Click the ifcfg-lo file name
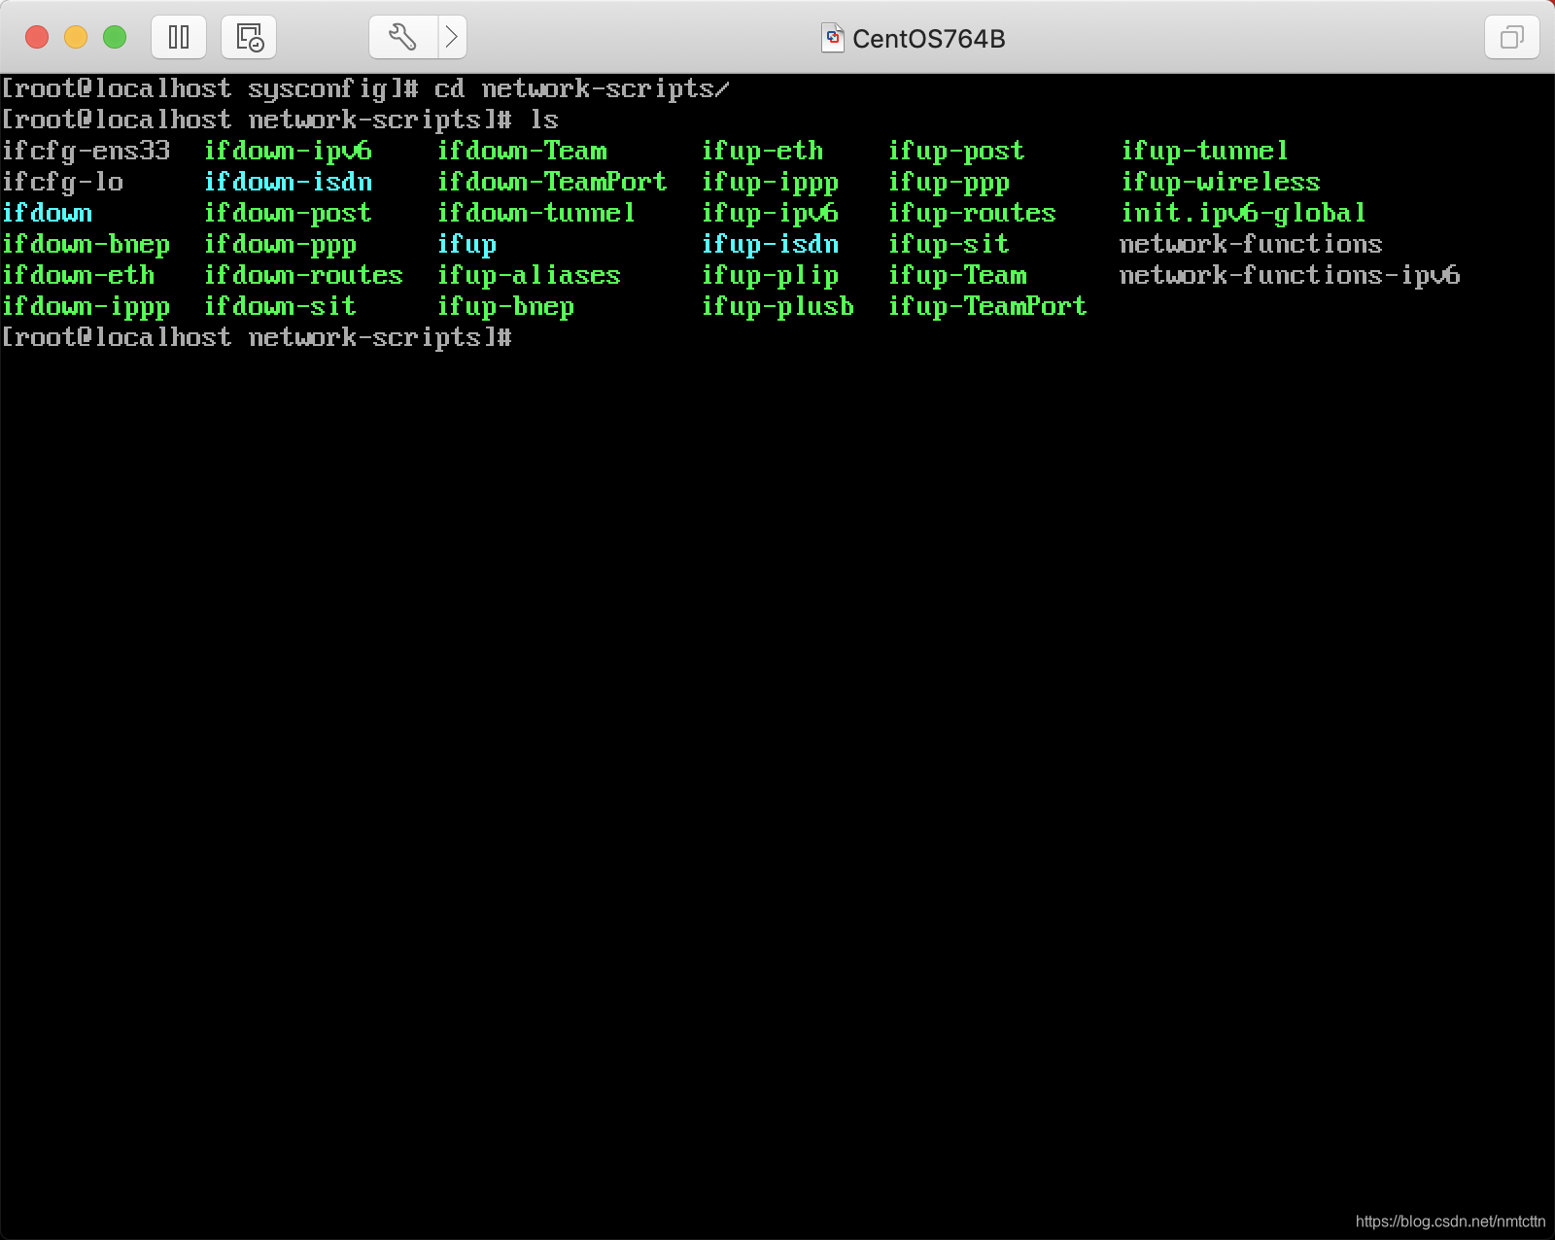The width and height of the screenshot is (1555, 1240). pyautogui.click(x=63, y=182)
